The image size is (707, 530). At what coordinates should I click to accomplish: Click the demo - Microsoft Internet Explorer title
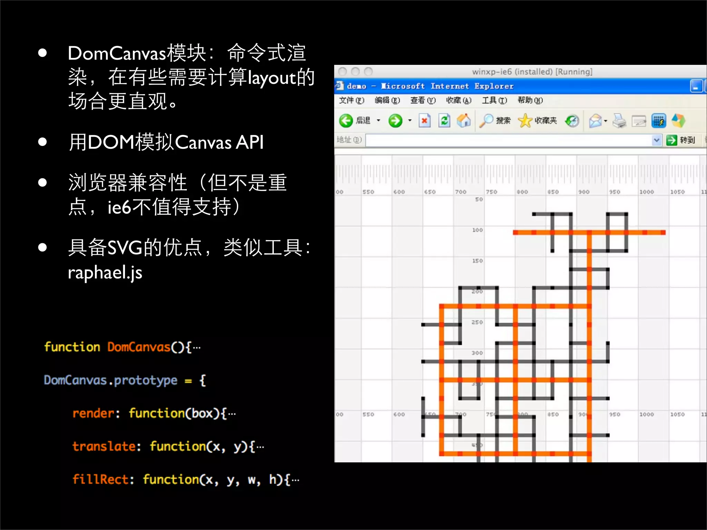(430, 86)
